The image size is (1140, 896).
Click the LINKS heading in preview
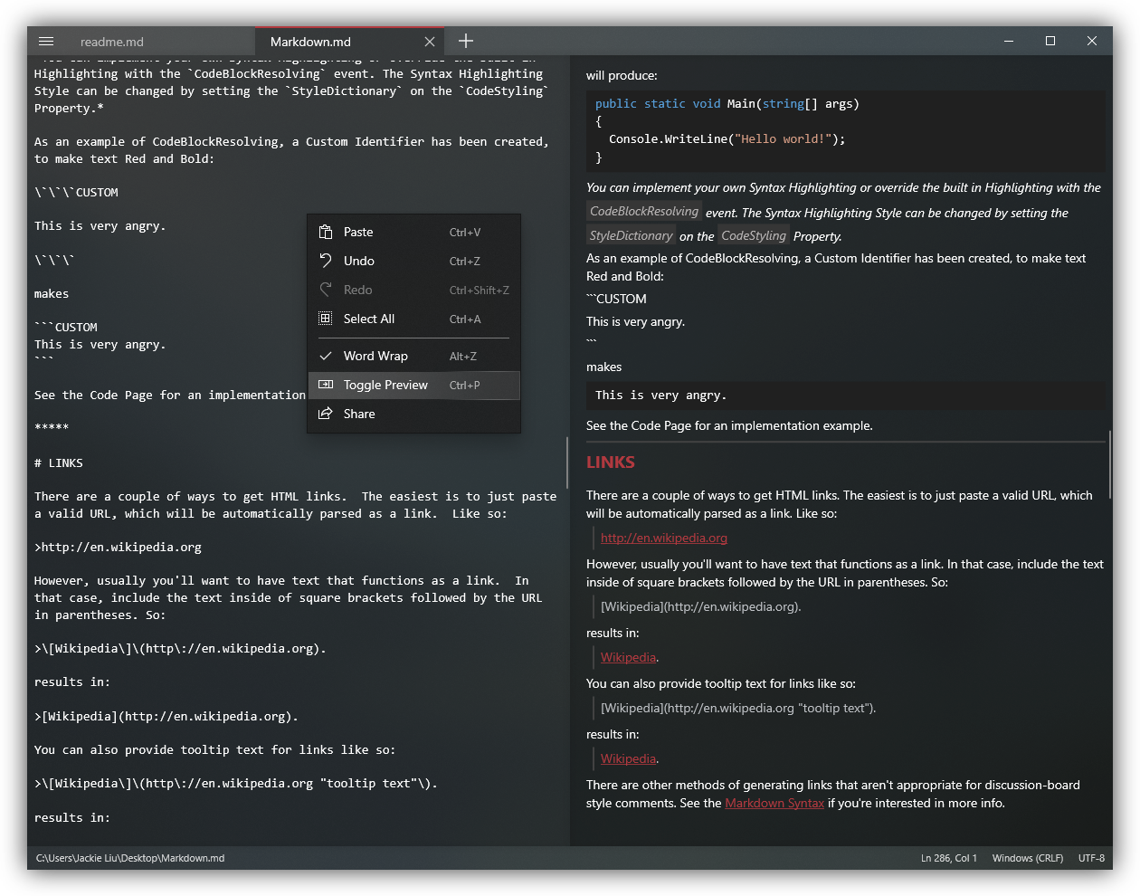pyautogui.click(x=611, y=462)
